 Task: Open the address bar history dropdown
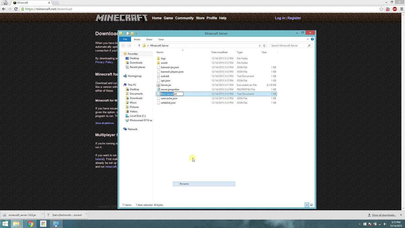pyautogui.click(x=259, y=46)
